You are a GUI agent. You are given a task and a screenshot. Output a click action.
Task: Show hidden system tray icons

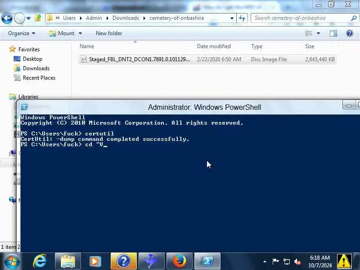pos(265,261)
